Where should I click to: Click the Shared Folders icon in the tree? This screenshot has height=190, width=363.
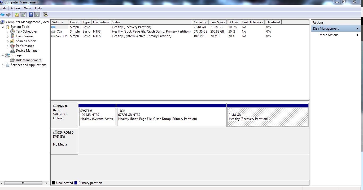pos(12,41)
